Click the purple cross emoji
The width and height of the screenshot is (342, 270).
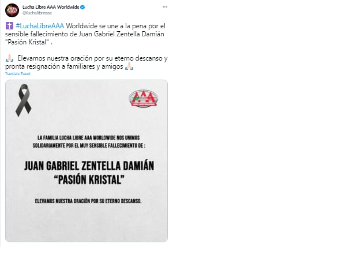pyautogui.click(x=9, y=26)
